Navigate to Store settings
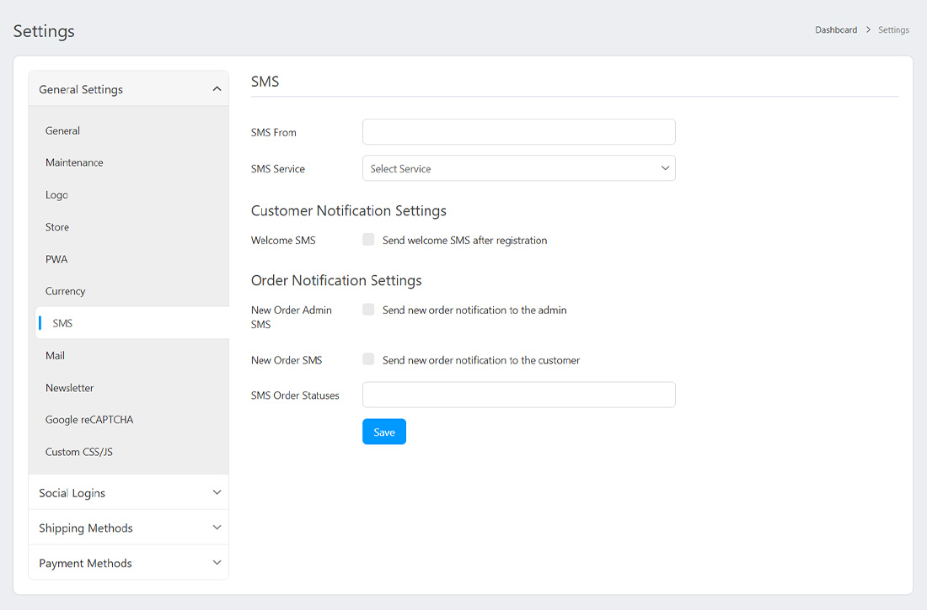 57,227
